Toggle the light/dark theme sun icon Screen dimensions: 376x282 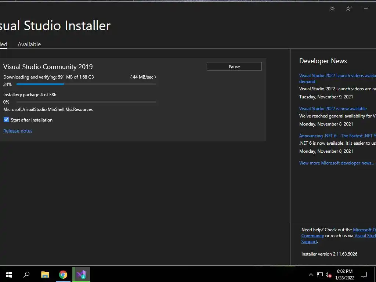(332, 9)
